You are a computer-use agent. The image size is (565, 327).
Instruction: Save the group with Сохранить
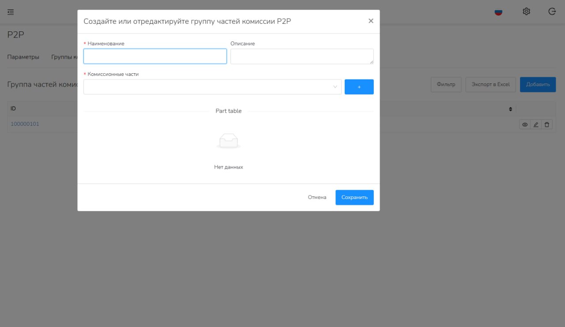click(x=354, y=198)
